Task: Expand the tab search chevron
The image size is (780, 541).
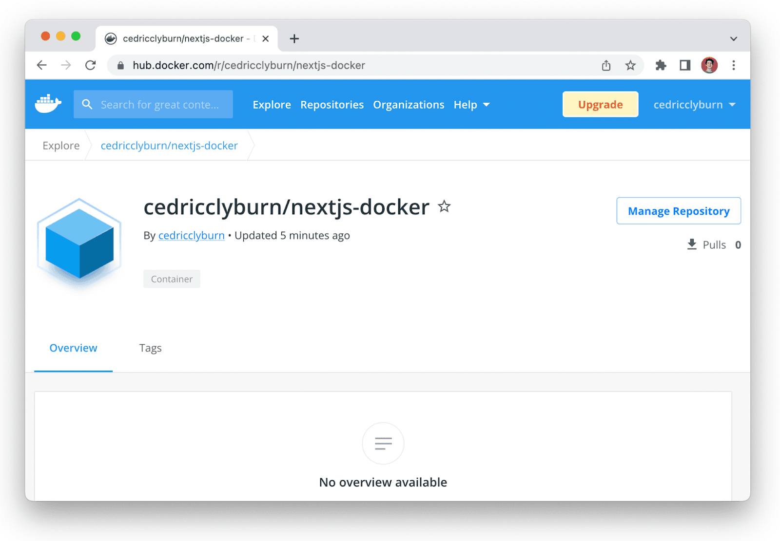Action: pyautogui.click(x=733, y=39)
